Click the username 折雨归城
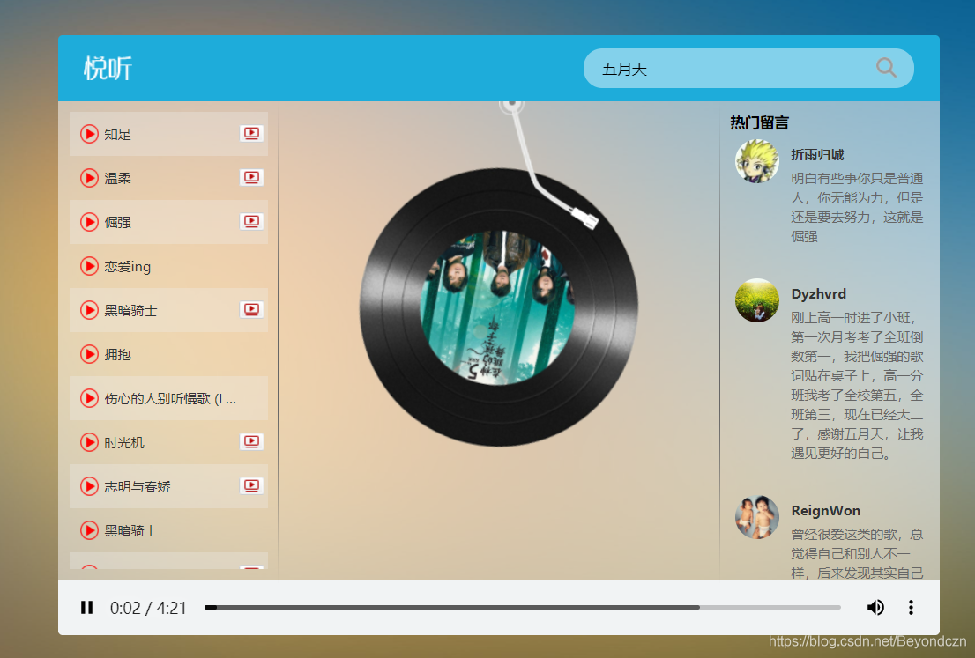This screenshot has width=975, height=658. (817, 155)
